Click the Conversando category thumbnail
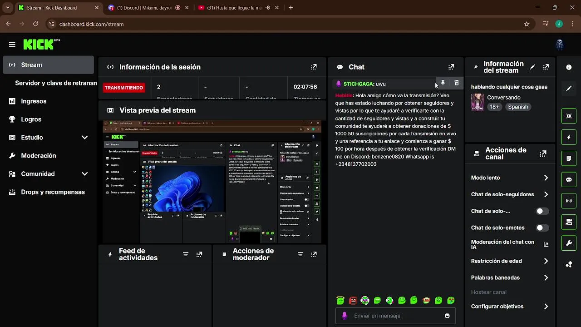The width and height of the screenshot is (581, 327). tap(478, 102)
